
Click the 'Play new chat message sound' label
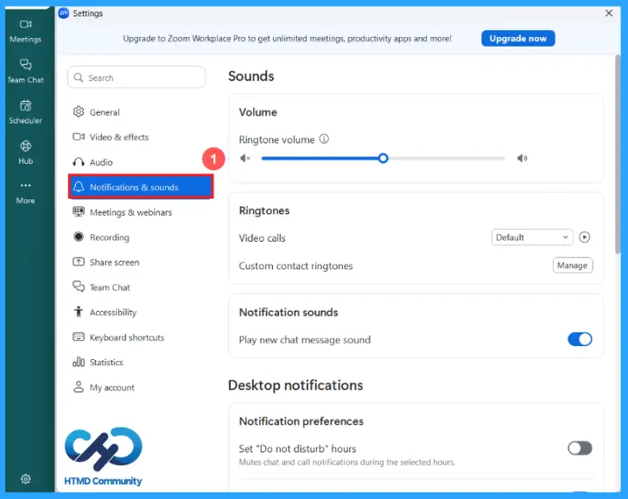pos(304,340)
